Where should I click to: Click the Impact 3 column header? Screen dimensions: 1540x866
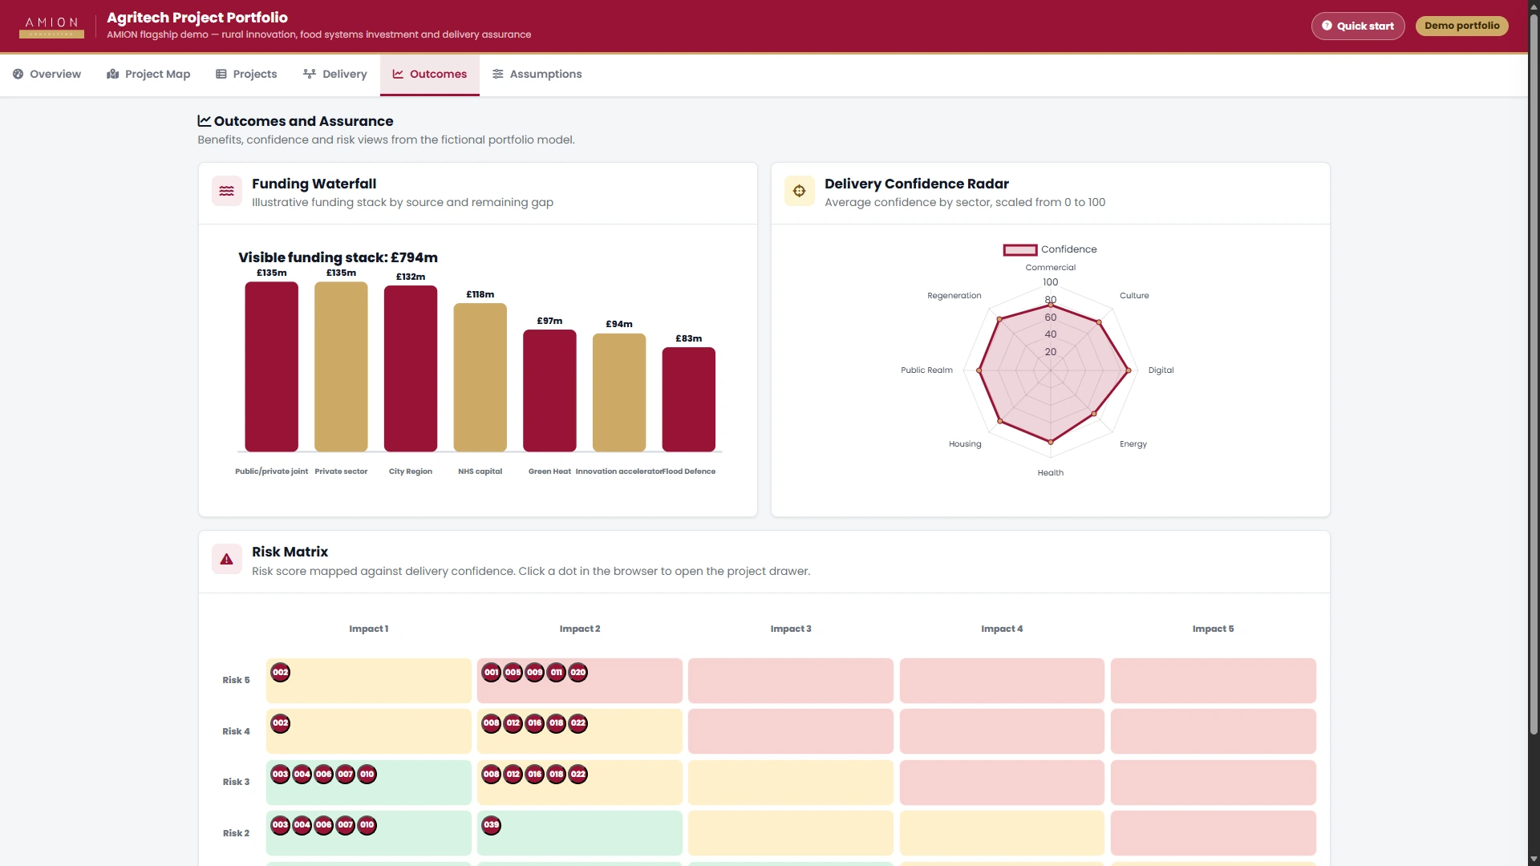tap(791, 629)
